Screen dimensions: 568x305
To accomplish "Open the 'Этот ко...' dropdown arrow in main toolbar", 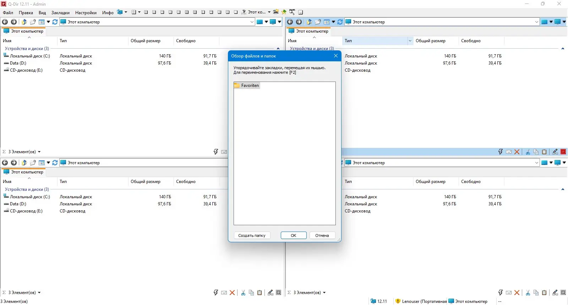I will [x=269, y=12].
